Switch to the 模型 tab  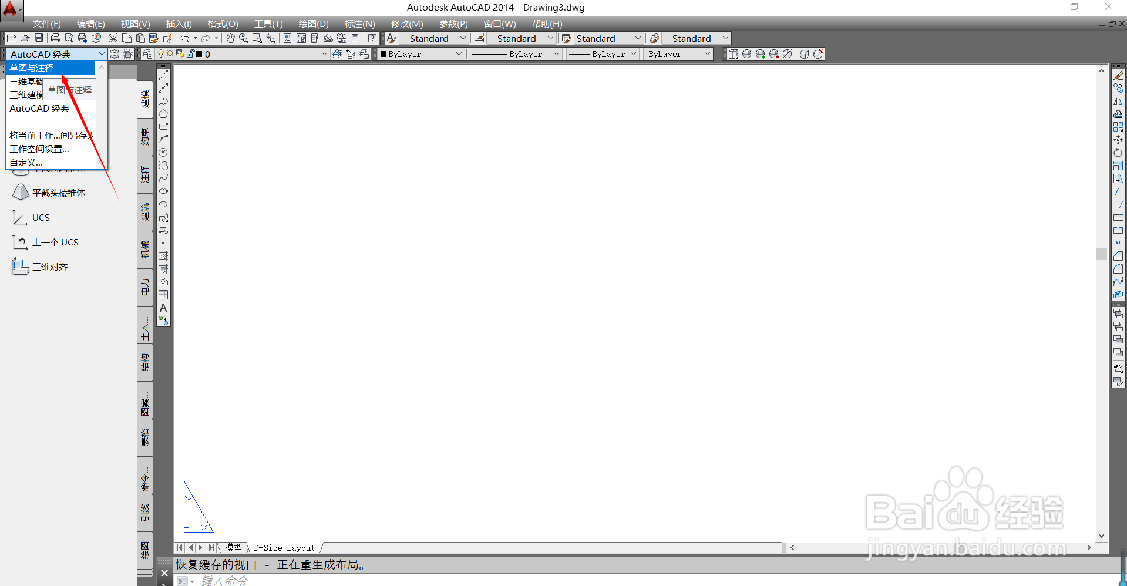pos(234,547)
